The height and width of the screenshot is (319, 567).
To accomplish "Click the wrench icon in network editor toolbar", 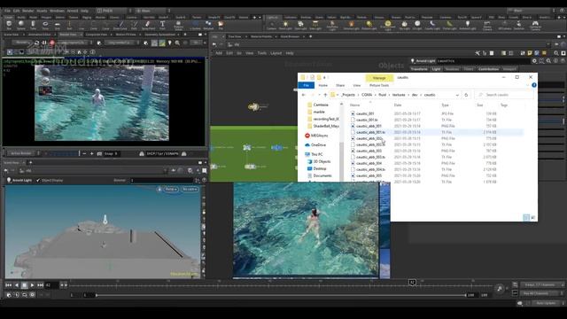I will (x=478, y=53).
